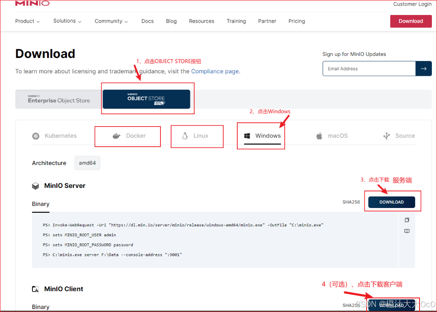Viewport: 437px width, 312px height.
Task: Click DOWNLOAD button for MinIO Client
Action: 392,305
